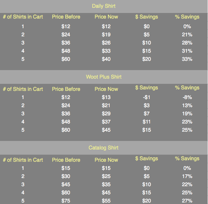The height and width of the screenshot is (204, 208).
Task: Select the $37 Price Now cell
Action: 106,122
